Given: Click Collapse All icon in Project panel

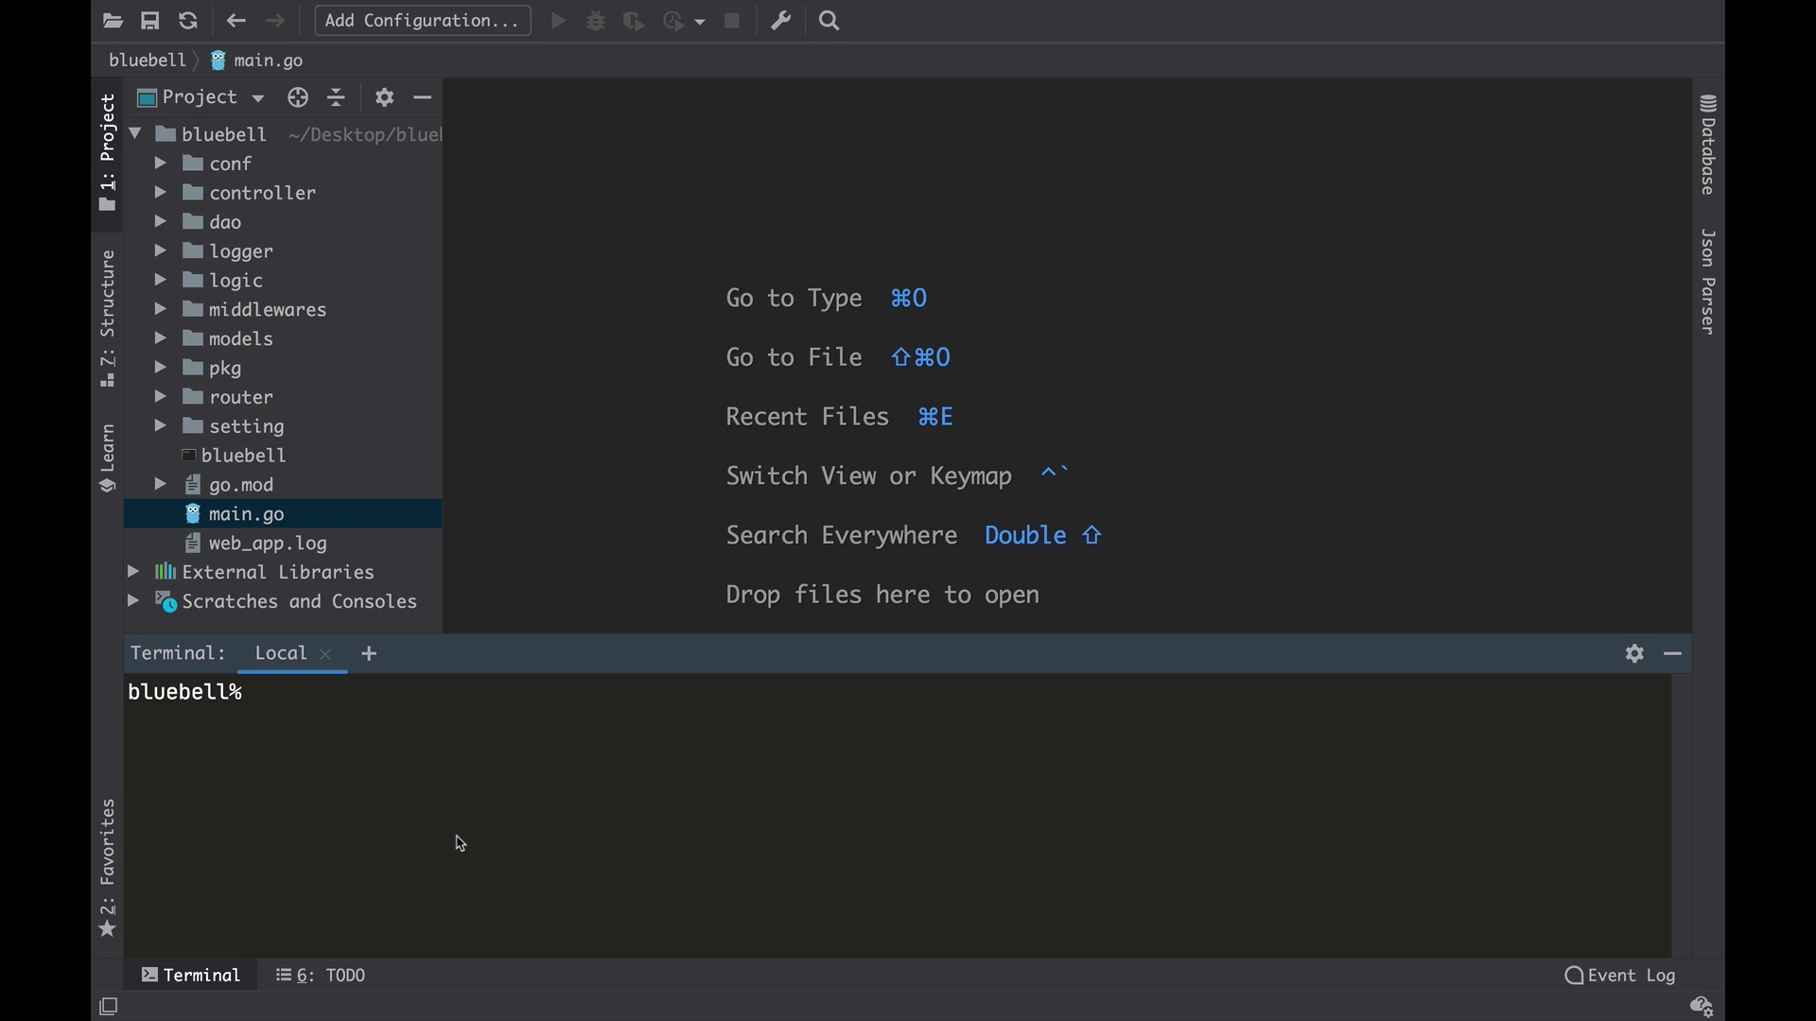Looking at the screenshot, I should tap(338, 97).
